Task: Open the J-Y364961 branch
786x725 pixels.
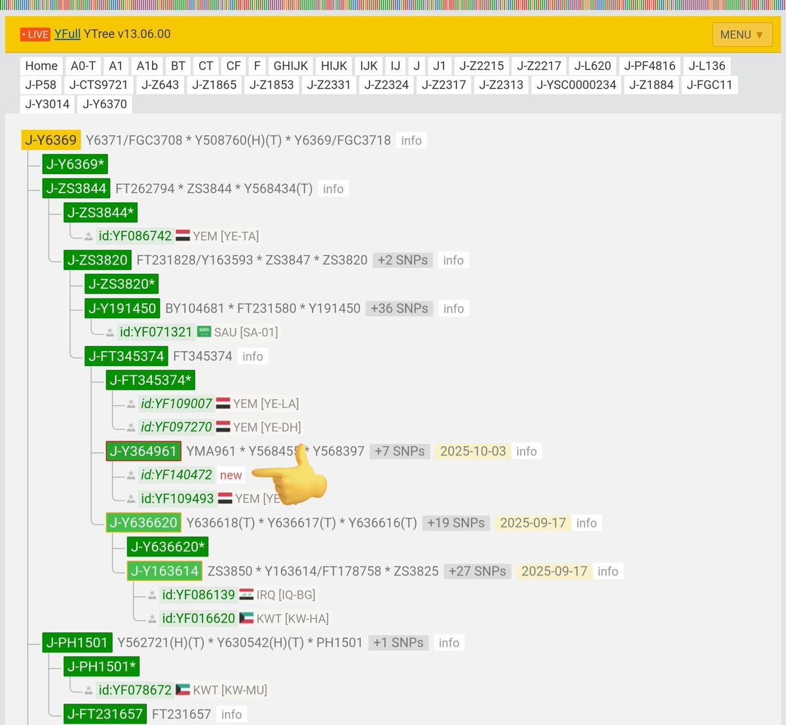Action: point(143,451)
